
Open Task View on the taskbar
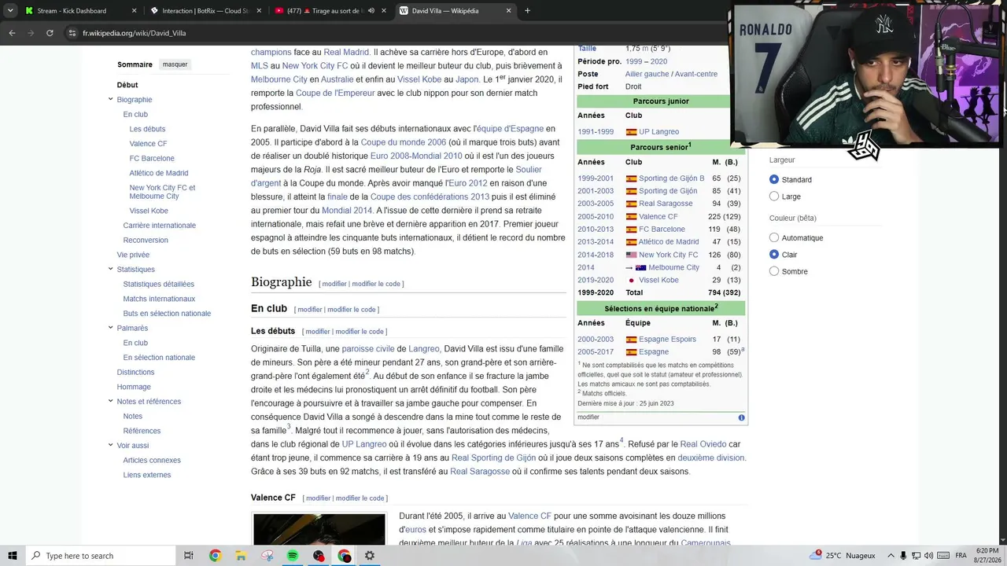pos(189,556)
